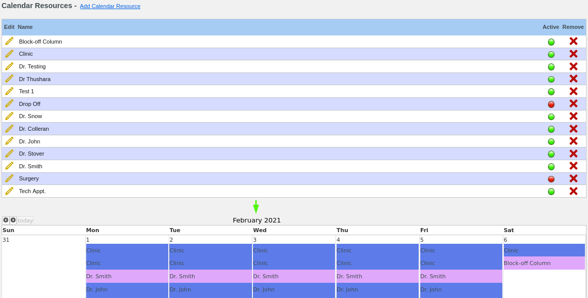
Task: Click the edit pencil for Drop Off
Action: coord(9,104)
